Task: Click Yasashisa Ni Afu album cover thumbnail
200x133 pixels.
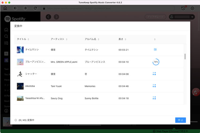Action: tap(20, 98)
